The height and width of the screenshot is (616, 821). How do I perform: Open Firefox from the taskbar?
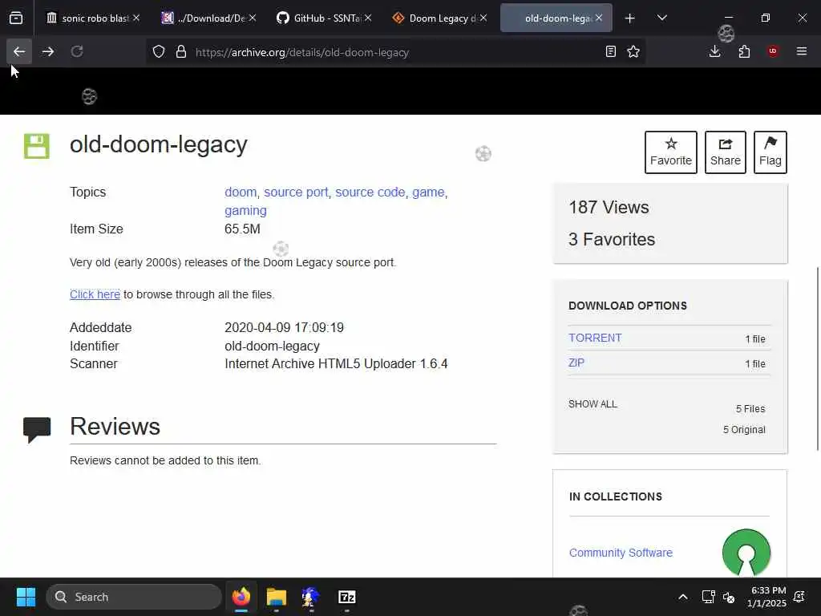pos(241,597)
